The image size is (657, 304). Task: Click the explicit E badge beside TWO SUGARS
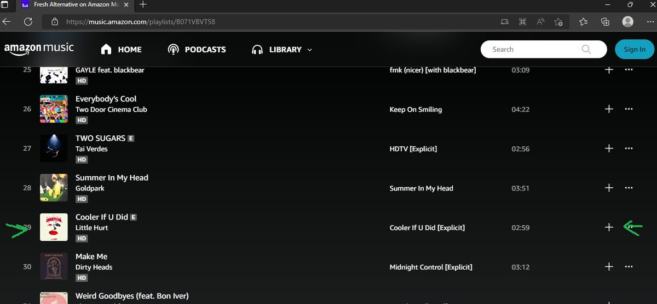(131, 139)
